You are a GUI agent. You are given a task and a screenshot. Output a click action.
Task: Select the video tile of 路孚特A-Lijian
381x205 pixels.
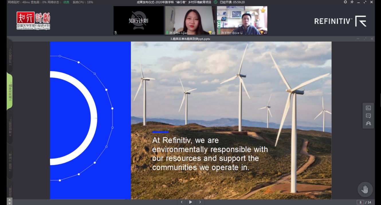[x=190, y=21]
